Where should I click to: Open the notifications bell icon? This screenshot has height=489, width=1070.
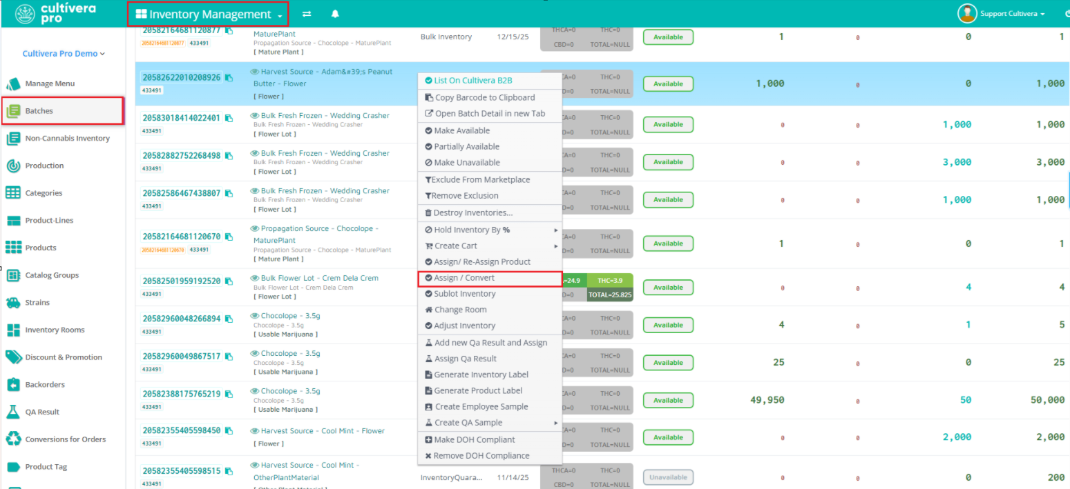(x=336, y=14)
